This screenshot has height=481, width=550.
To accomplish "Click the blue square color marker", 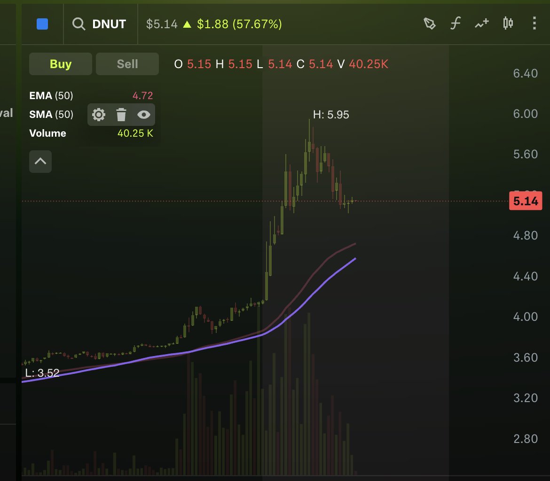I will click(x=42, y=24).
